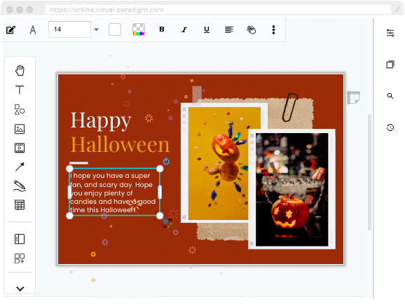Click the 'Happy' heading text
Image resolution: width=405 pixels, height=304 pixels.
click(101, 121)
